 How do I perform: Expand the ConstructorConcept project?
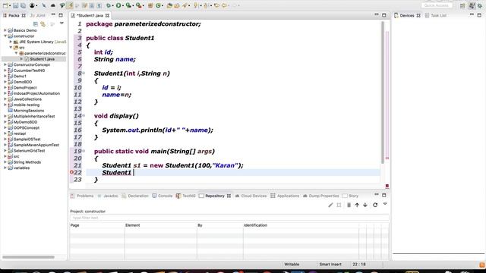click(5, 64)
